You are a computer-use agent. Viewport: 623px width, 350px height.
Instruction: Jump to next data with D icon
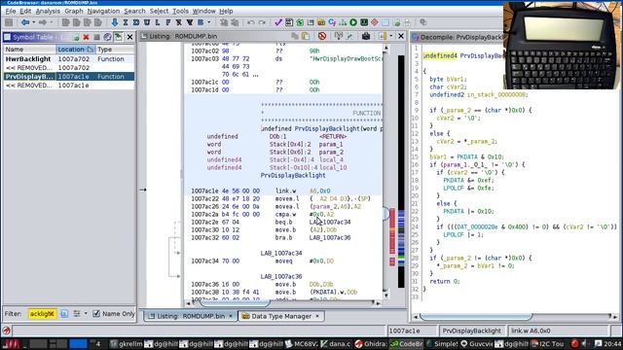point(136,22)
